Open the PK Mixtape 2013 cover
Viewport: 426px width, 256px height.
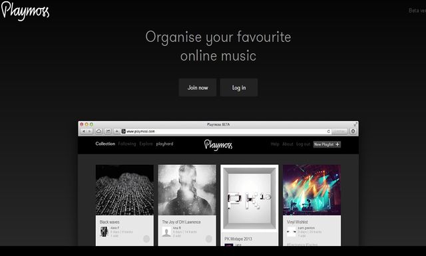click(x=250, y=198)
